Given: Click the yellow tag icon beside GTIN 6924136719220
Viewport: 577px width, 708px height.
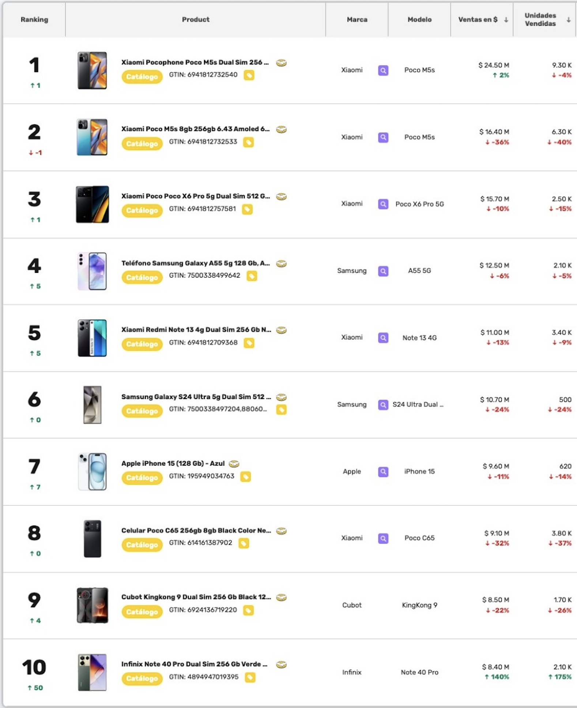Looking at the screenshot, I should click(248, 610).
